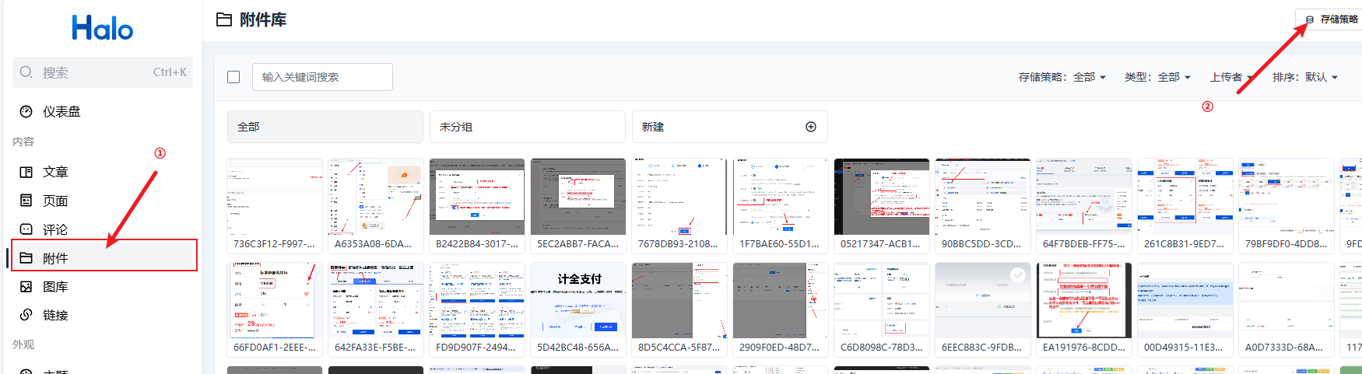Viewport: 1362px width, 374px height.
Task: Click the plus icon in 新建 group
Action: click(x=811, y=127)
